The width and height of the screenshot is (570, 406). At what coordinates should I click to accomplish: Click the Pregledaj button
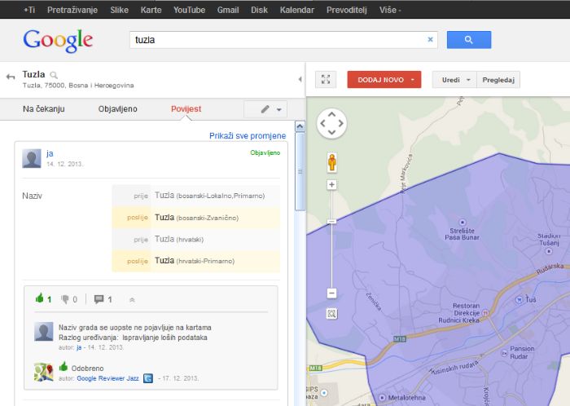[x=498, y=80]
